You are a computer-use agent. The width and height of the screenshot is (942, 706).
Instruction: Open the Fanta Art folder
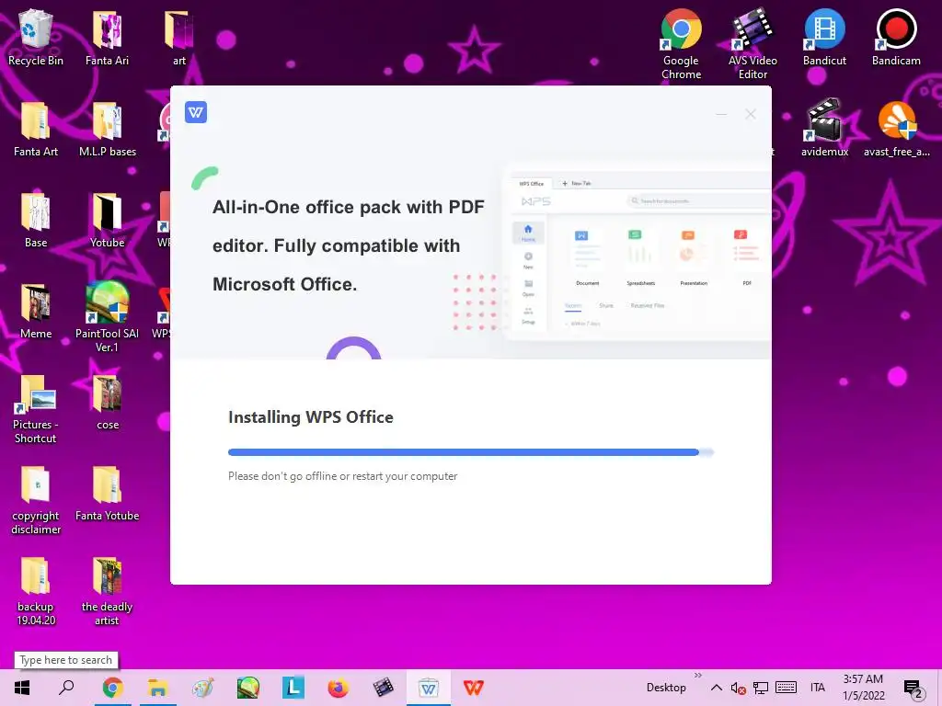[36, 128]
